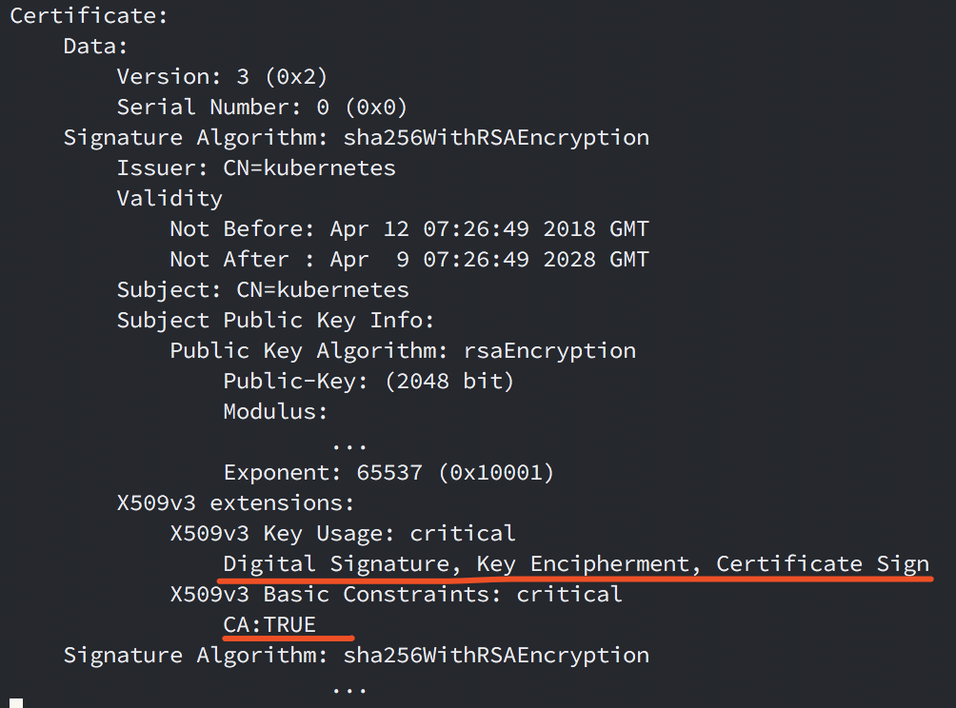Click the "Issuer: CN=kubernetes" line

[x=255, y=168]
